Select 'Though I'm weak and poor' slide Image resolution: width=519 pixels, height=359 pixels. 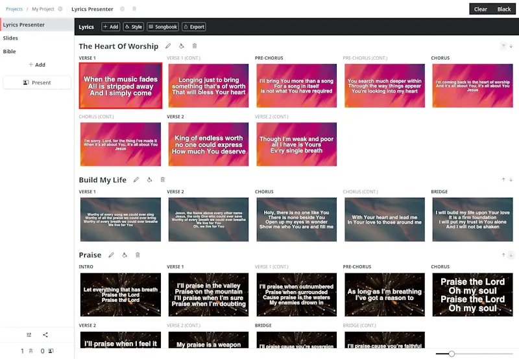296,144
